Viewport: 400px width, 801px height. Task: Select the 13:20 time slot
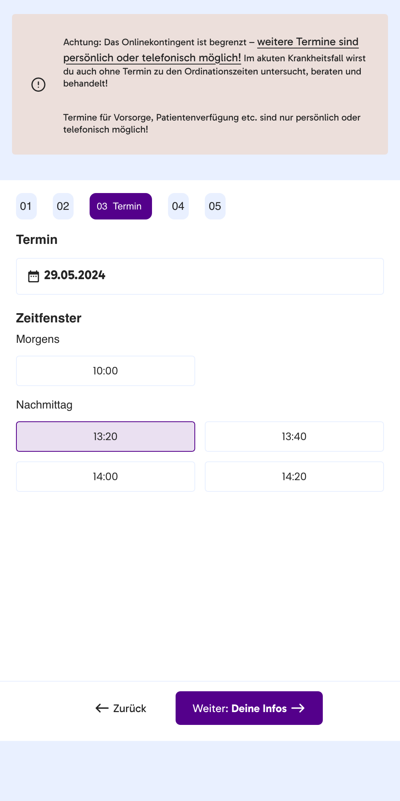click(106, 437)
